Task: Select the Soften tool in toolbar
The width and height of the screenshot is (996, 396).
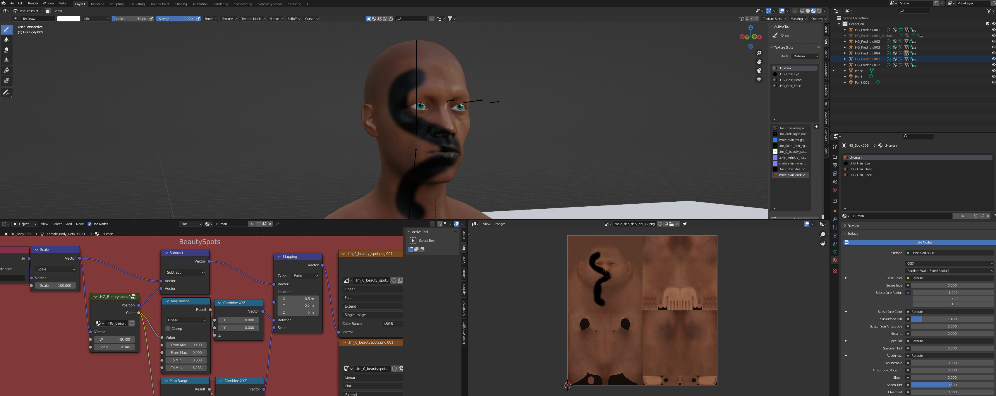Action: point(6,40)
